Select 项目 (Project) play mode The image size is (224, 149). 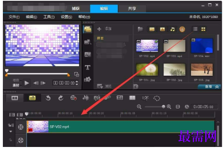click(16, 80)
